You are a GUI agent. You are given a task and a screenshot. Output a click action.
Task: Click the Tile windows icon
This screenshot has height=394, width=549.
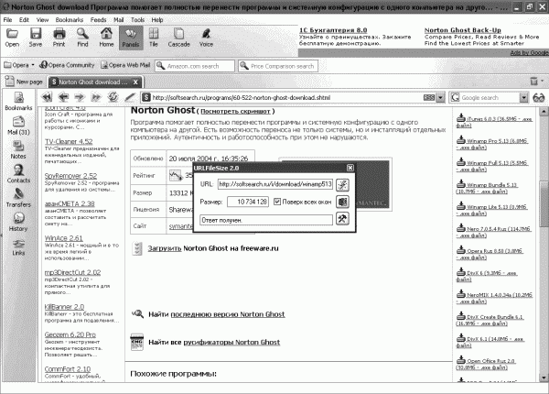click(154, 38)
